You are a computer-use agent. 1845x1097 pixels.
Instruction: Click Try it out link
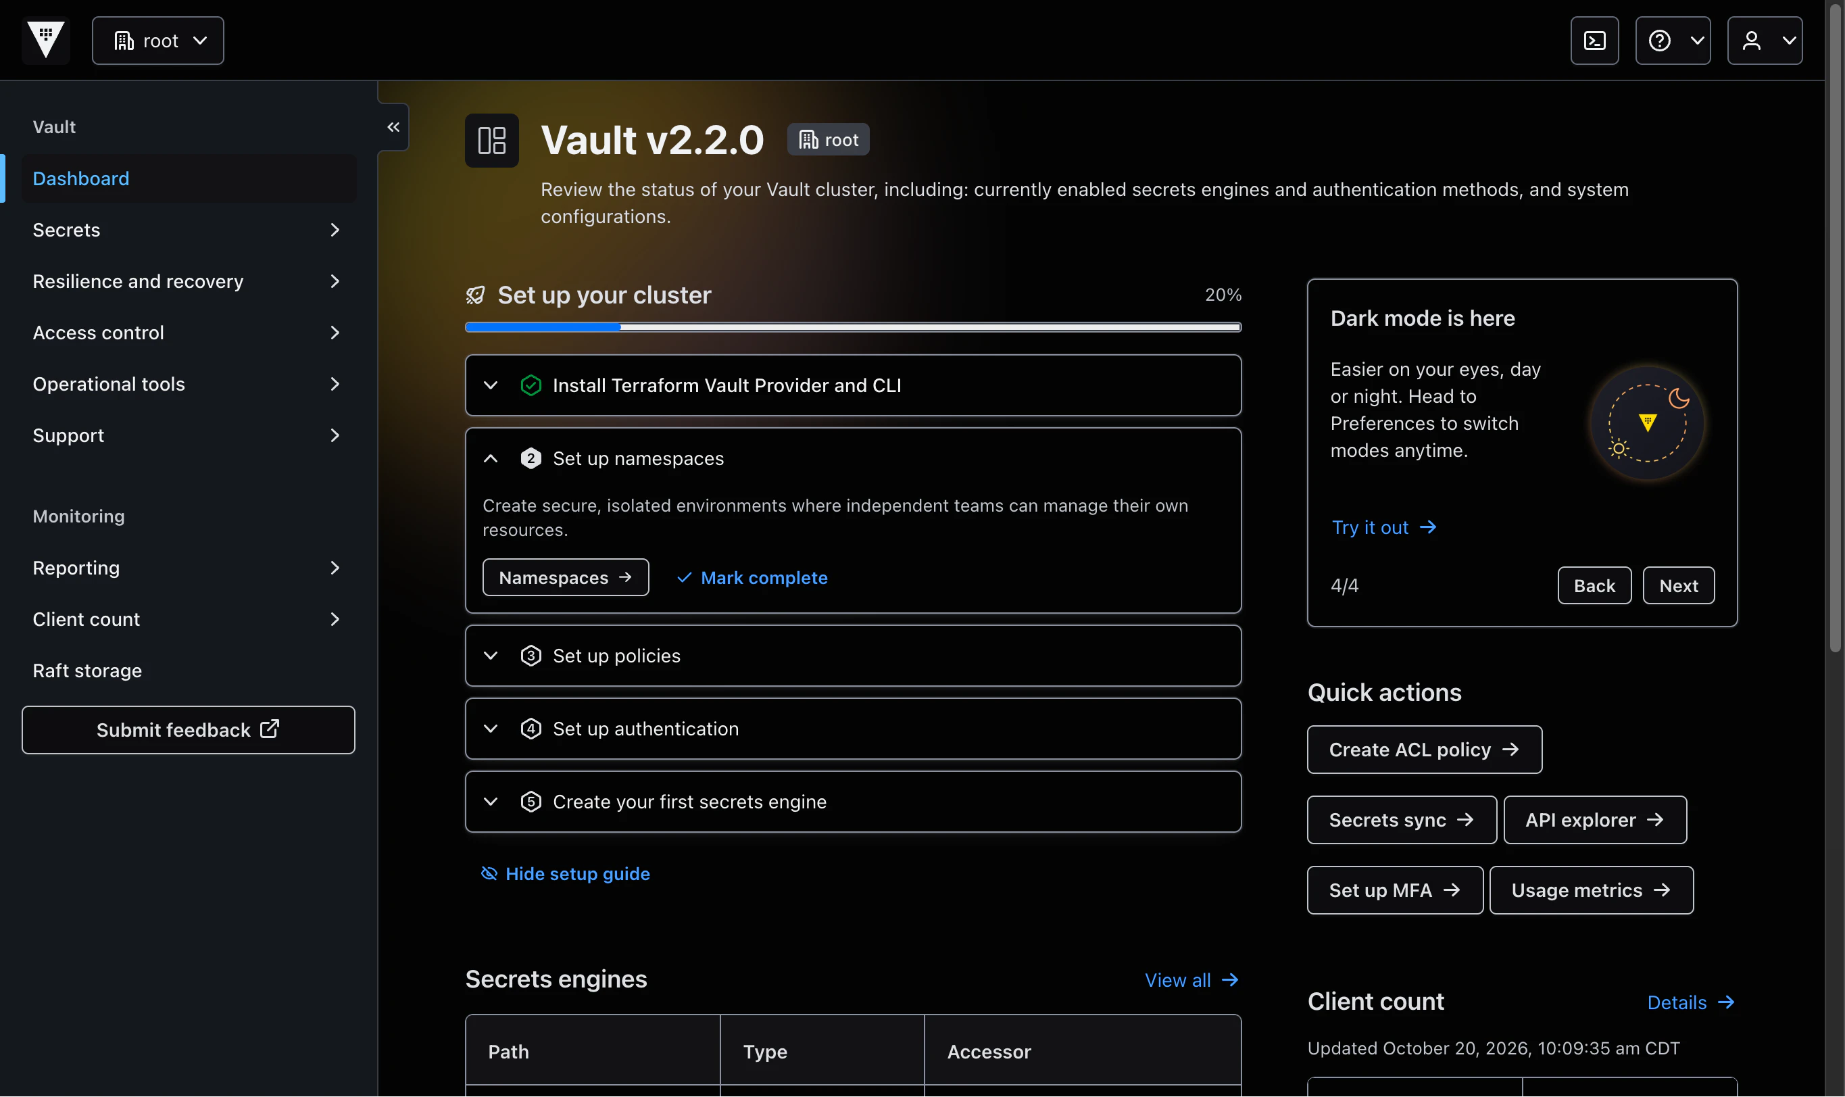click(x=1383, y=528)
